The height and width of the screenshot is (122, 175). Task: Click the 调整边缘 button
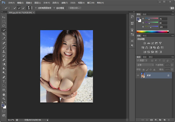tap(74, 8)
